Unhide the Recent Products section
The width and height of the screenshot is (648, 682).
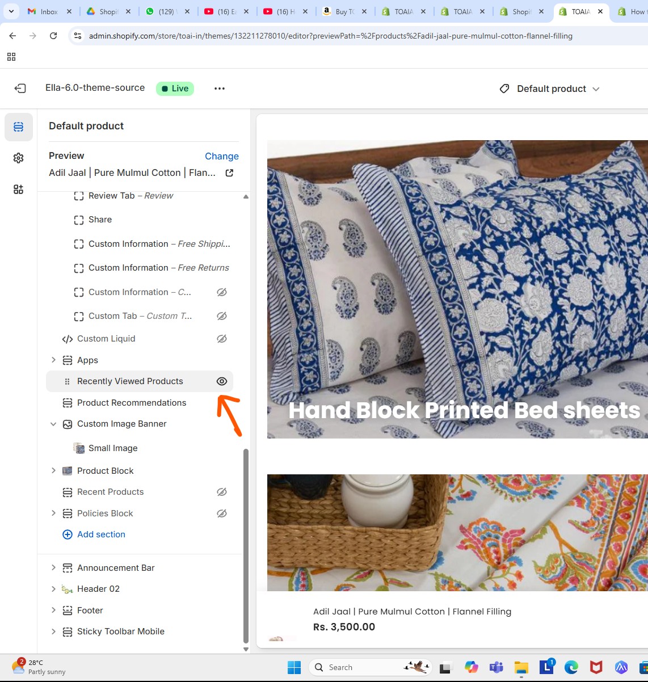tap(222, 492)
